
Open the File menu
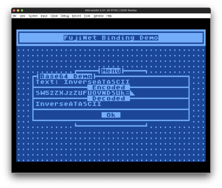pyautogui.click(x=14, y=16)
